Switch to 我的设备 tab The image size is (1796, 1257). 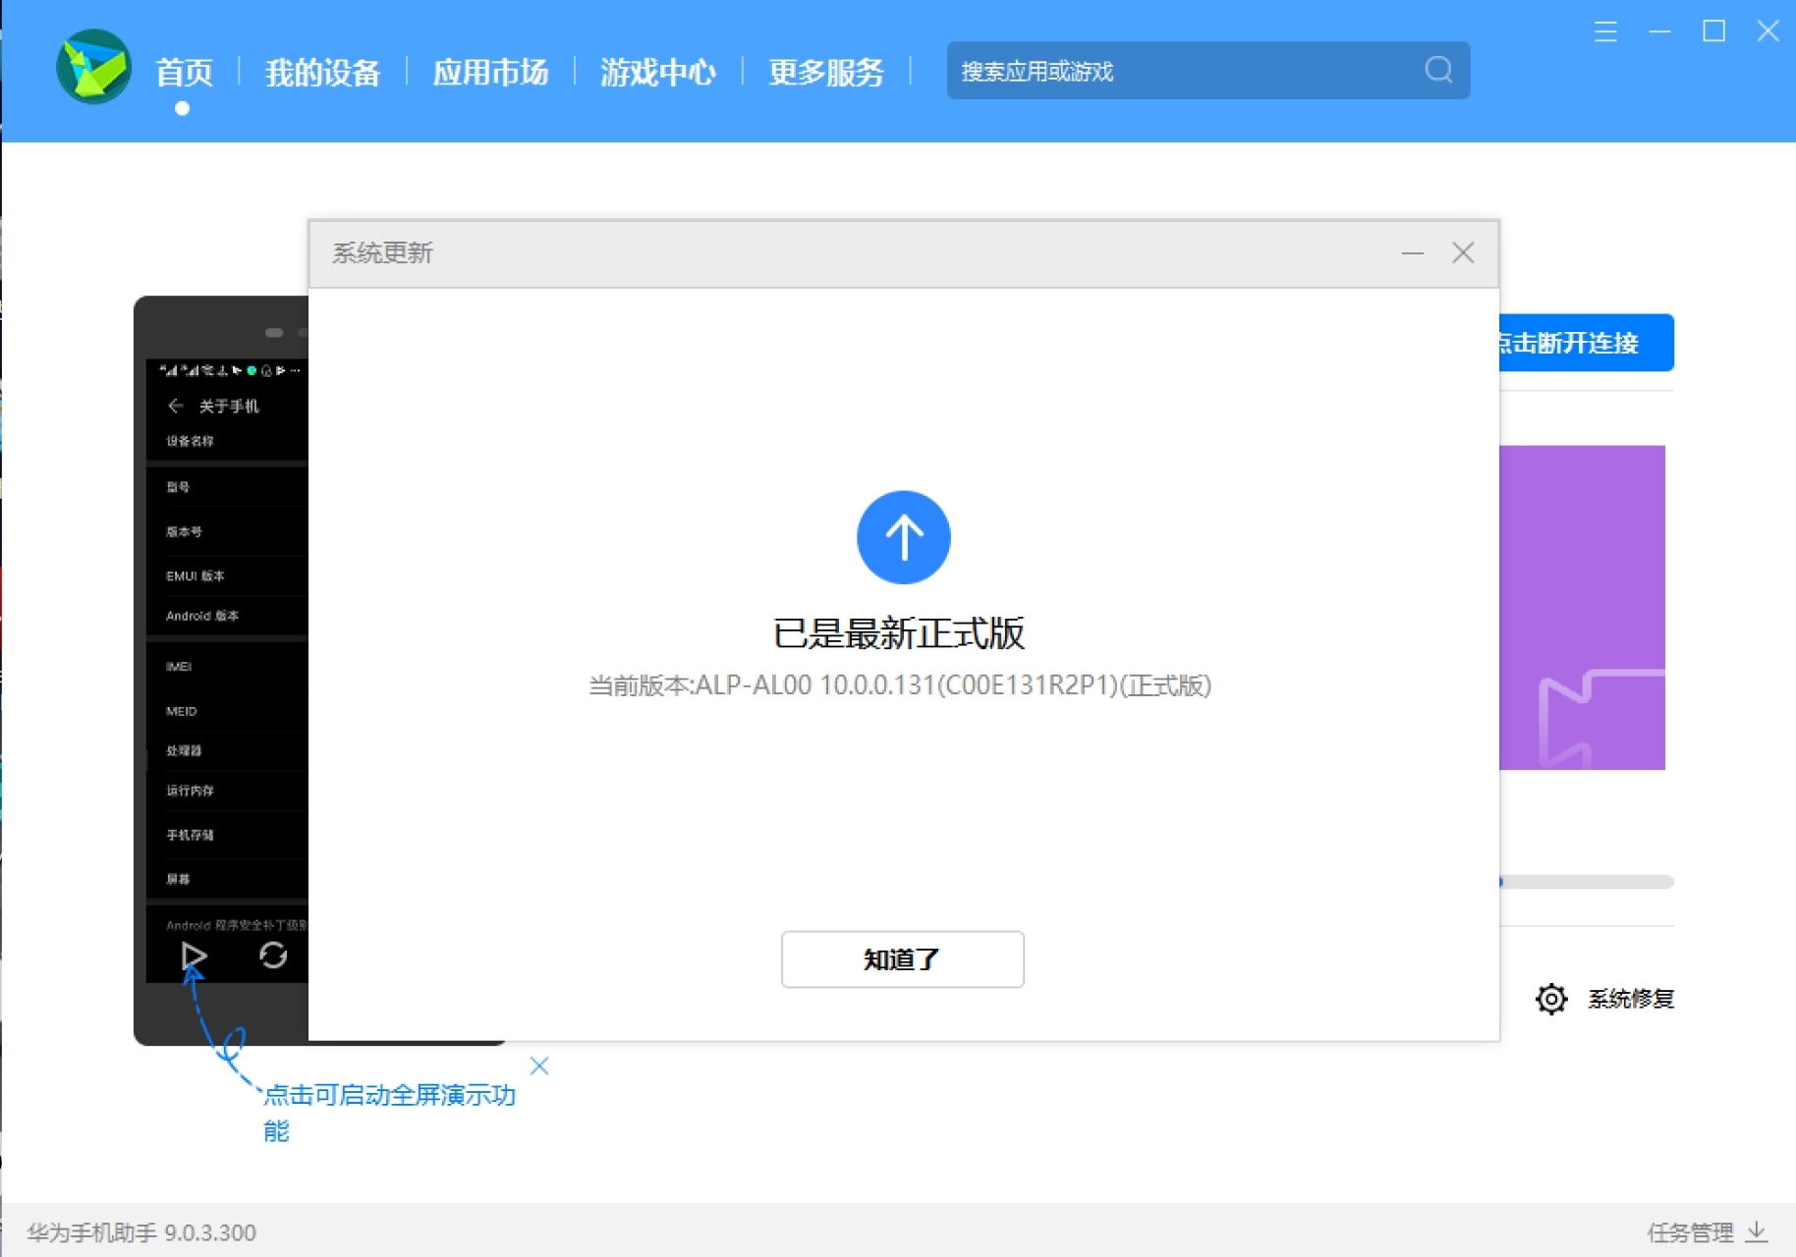pos(323,71)
